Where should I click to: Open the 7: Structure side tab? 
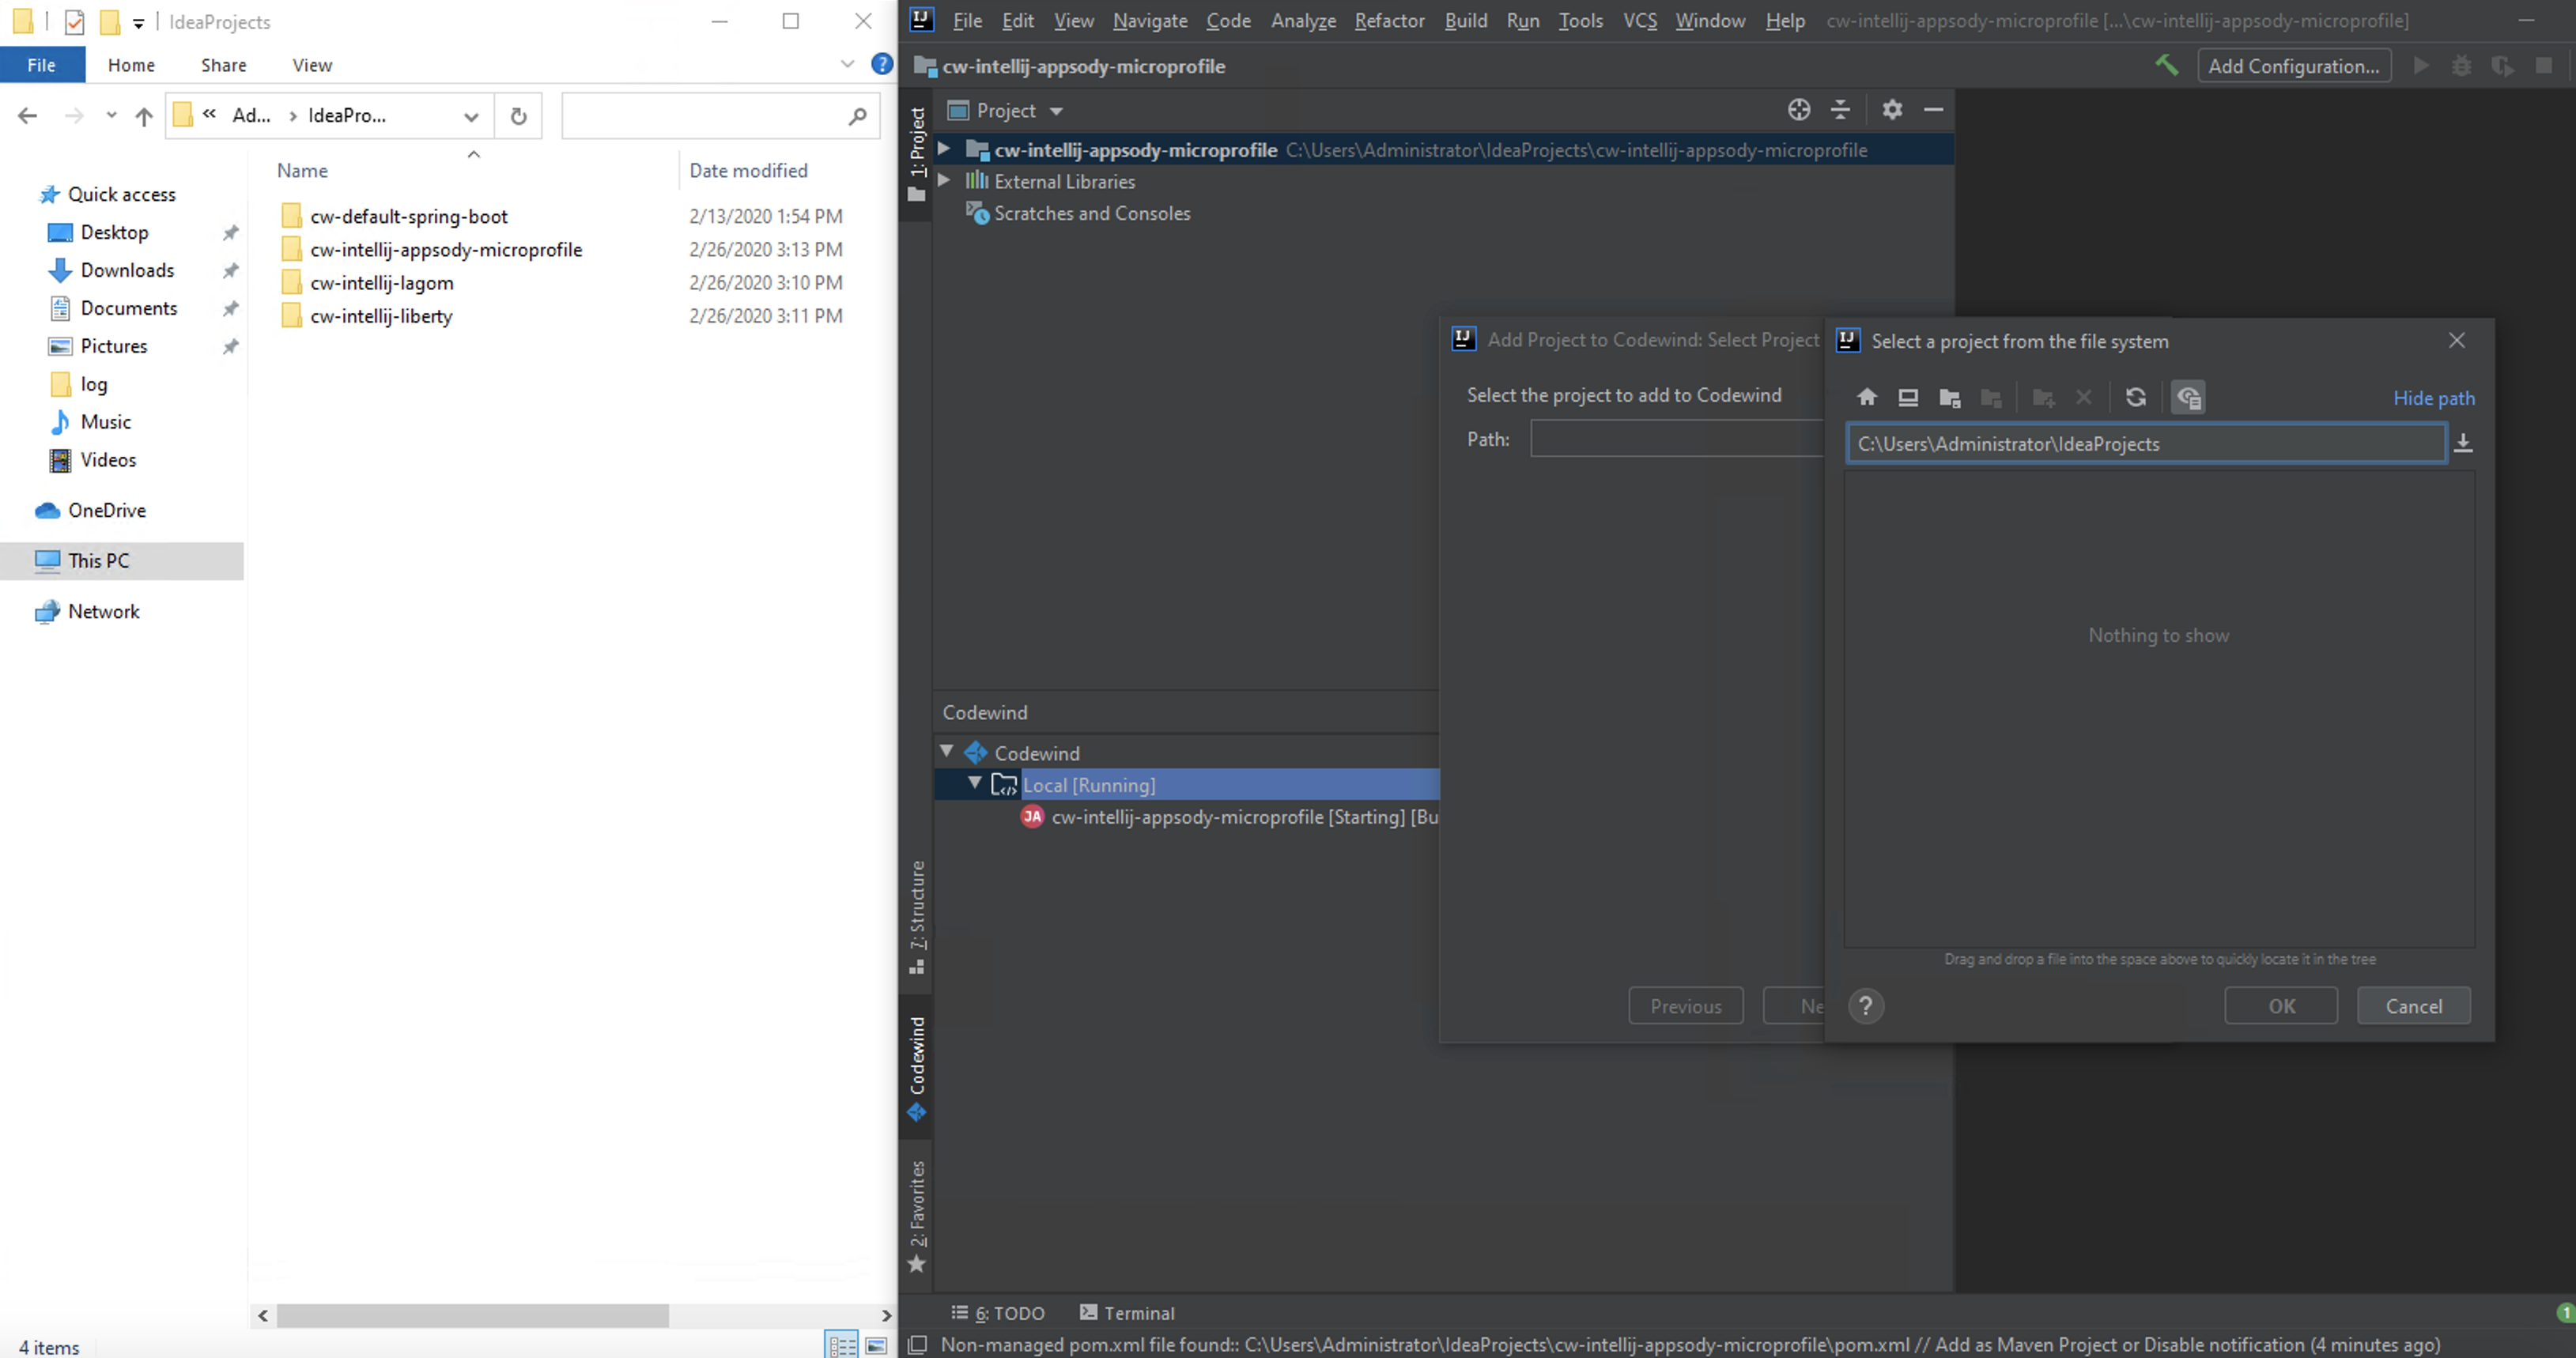[916, 916]
